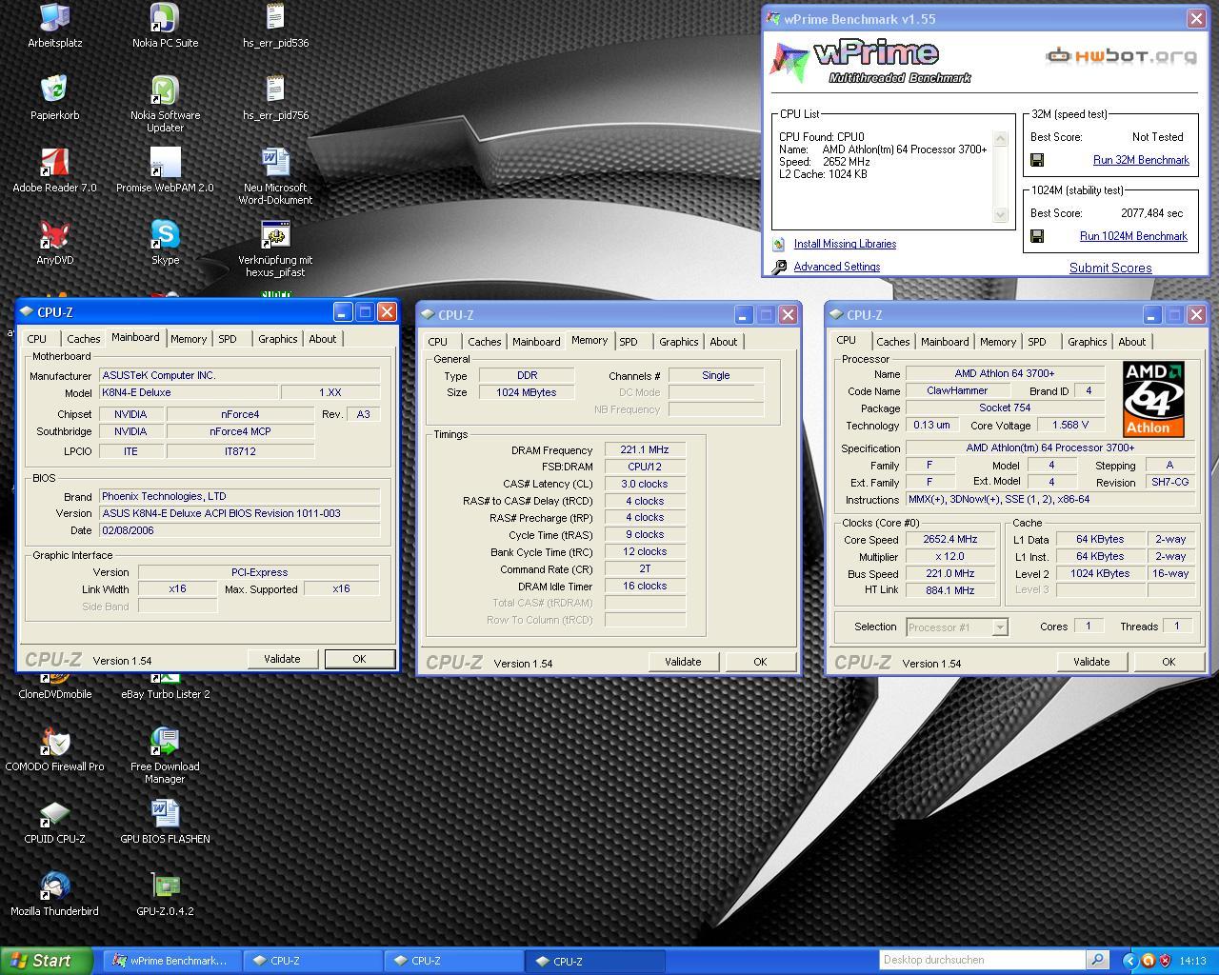Click the save icon beside 32M best score

(x=1037, y=160)
